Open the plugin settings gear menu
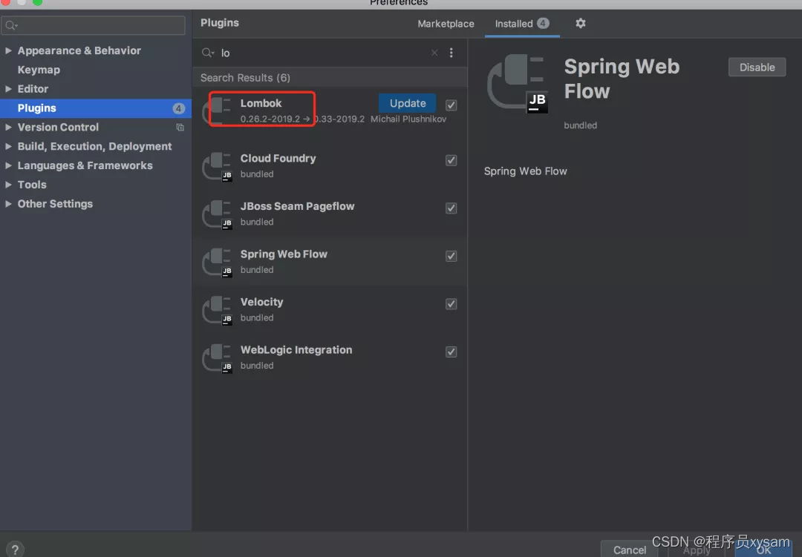 point(580,24)
